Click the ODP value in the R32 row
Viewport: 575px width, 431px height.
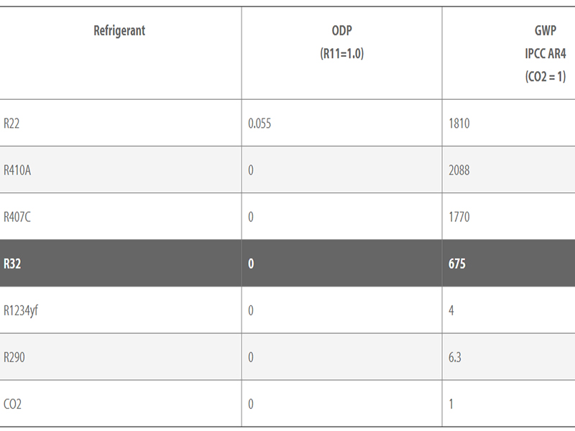pyautogui.click(x=251, y=264)
